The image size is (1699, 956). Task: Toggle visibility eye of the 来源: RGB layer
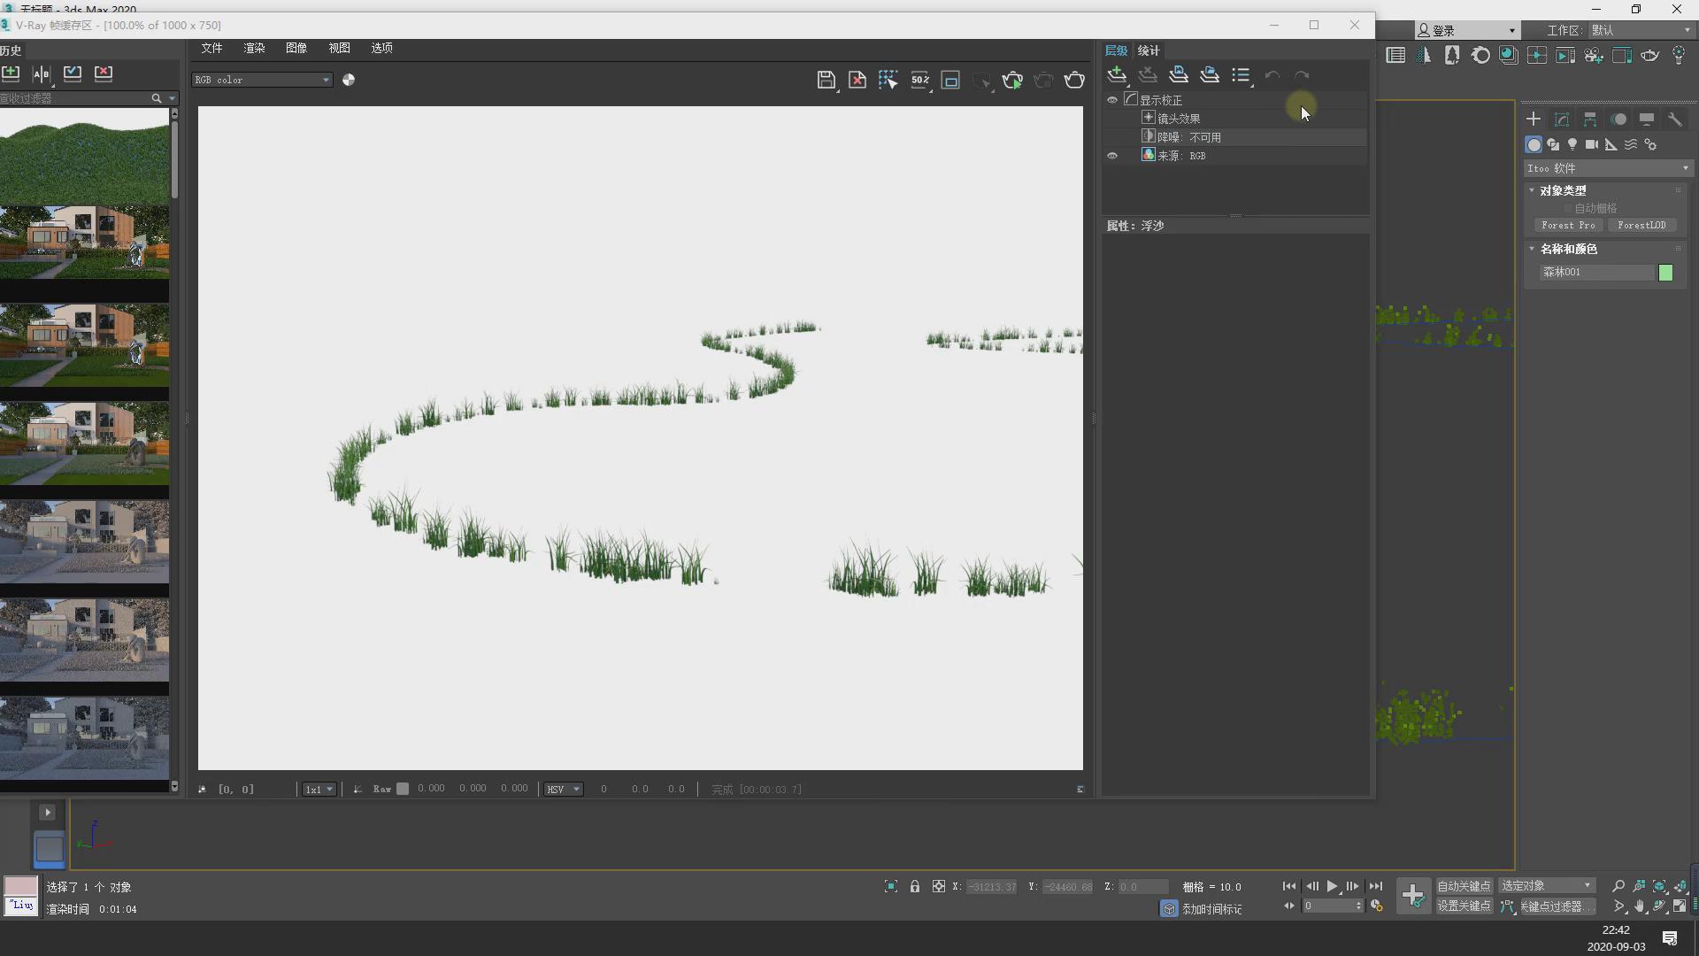coord(1112,156)
